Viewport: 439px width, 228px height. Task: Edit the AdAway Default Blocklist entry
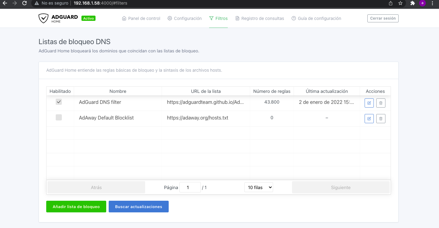(369, 118)
